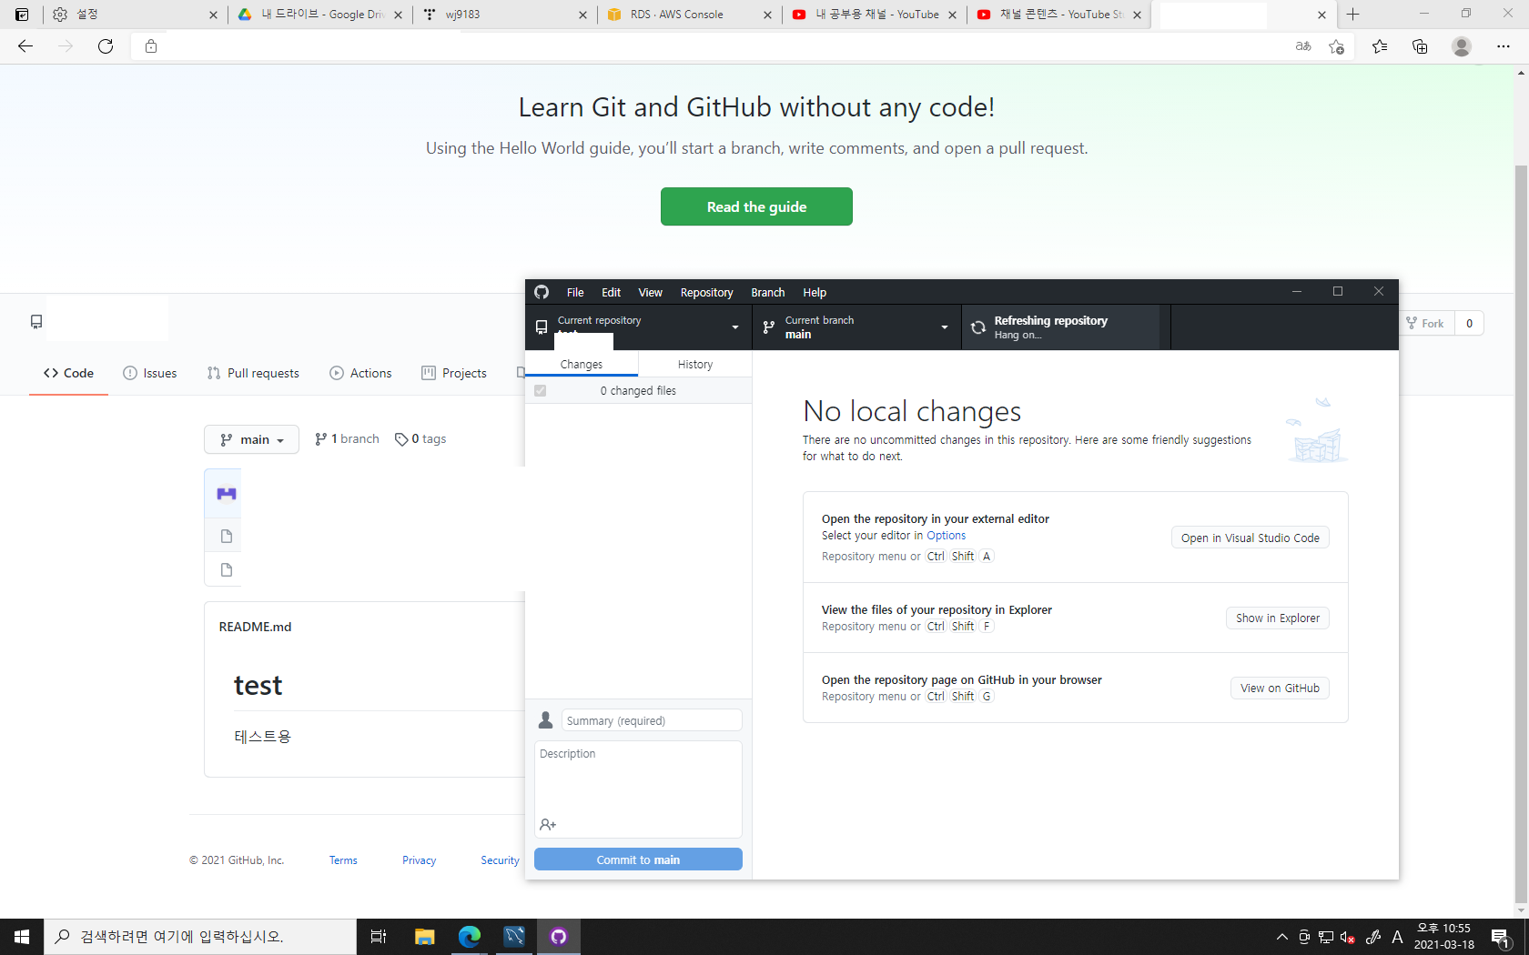Click the Read the guide button
This screenshot has width=1529, height=955.
(756, 206)
